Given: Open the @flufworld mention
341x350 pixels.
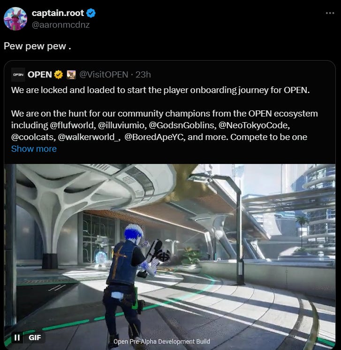Looking at the screenshot, I should pos(73,125).
